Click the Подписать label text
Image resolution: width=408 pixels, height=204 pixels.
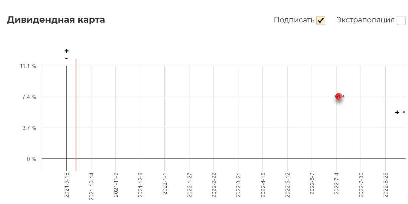[x=294, y=20]
